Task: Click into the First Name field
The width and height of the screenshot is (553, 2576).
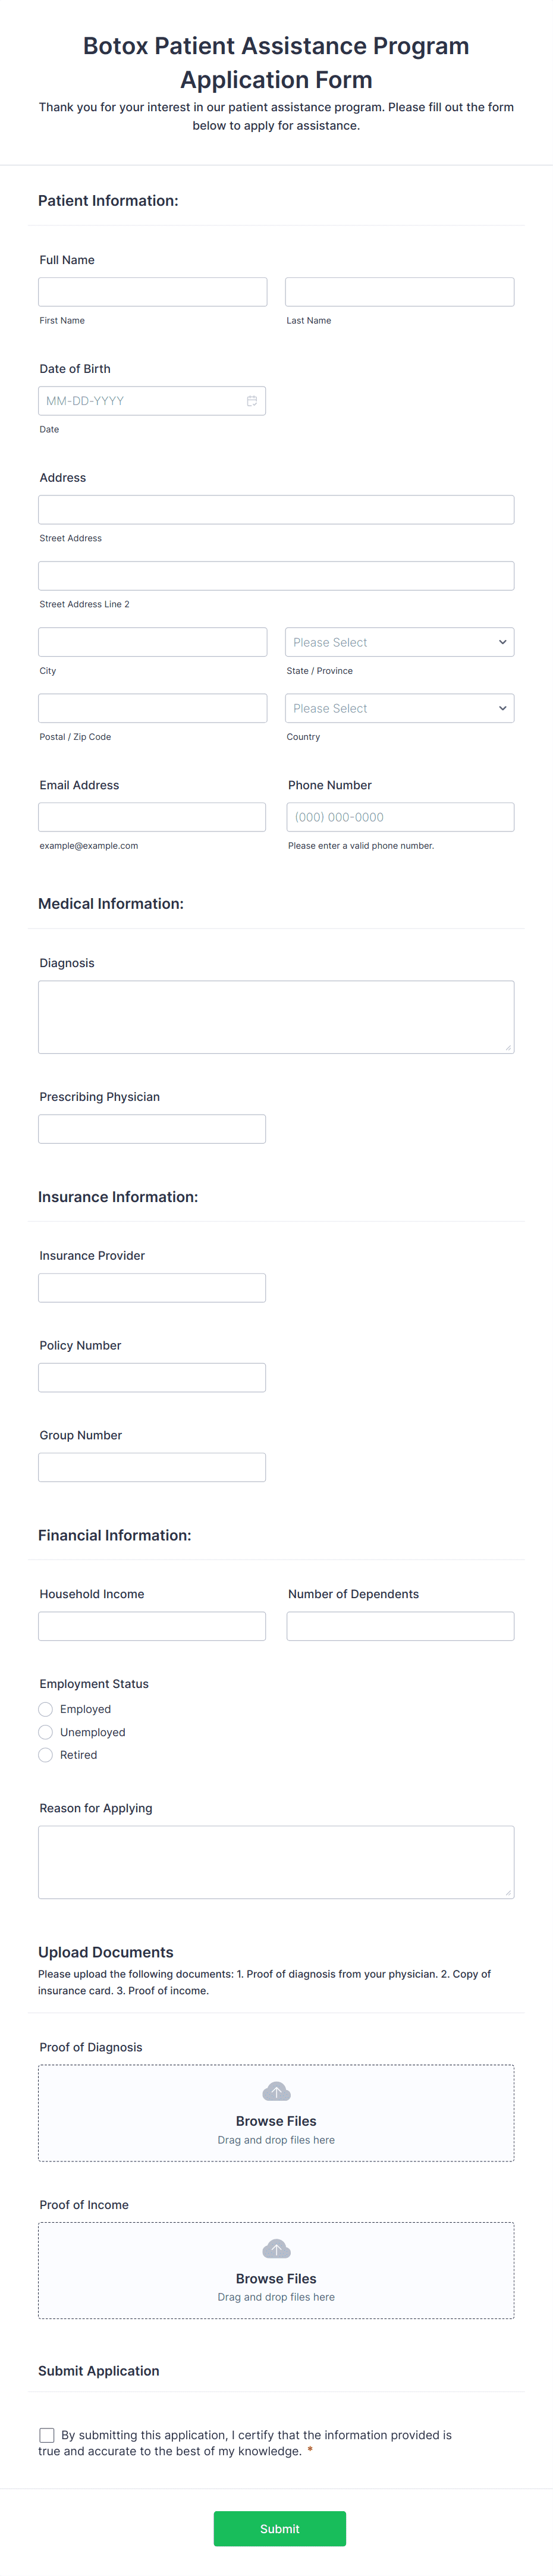Action: pyautogui.click(x=152, y=291)
